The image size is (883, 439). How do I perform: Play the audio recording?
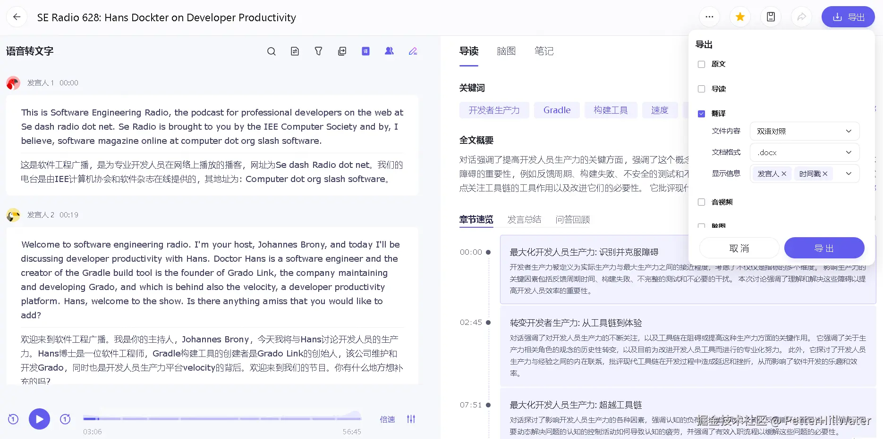[x=39, y=419]
